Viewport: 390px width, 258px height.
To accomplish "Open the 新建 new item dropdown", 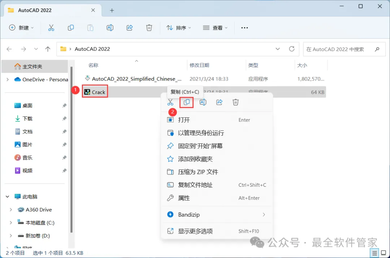I will 21,28.
